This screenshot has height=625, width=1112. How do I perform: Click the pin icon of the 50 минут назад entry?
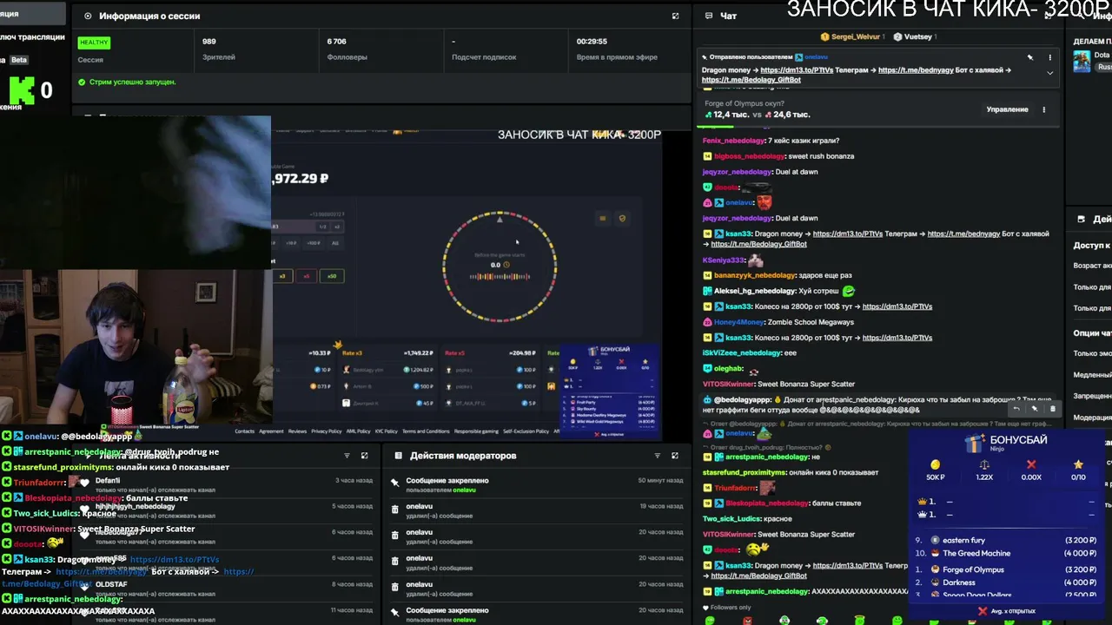pyautogui.click(x=394, y=483)
